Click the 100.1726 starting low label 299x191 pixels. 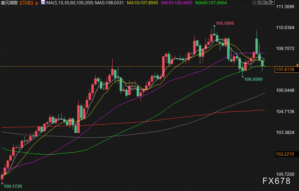12,186
